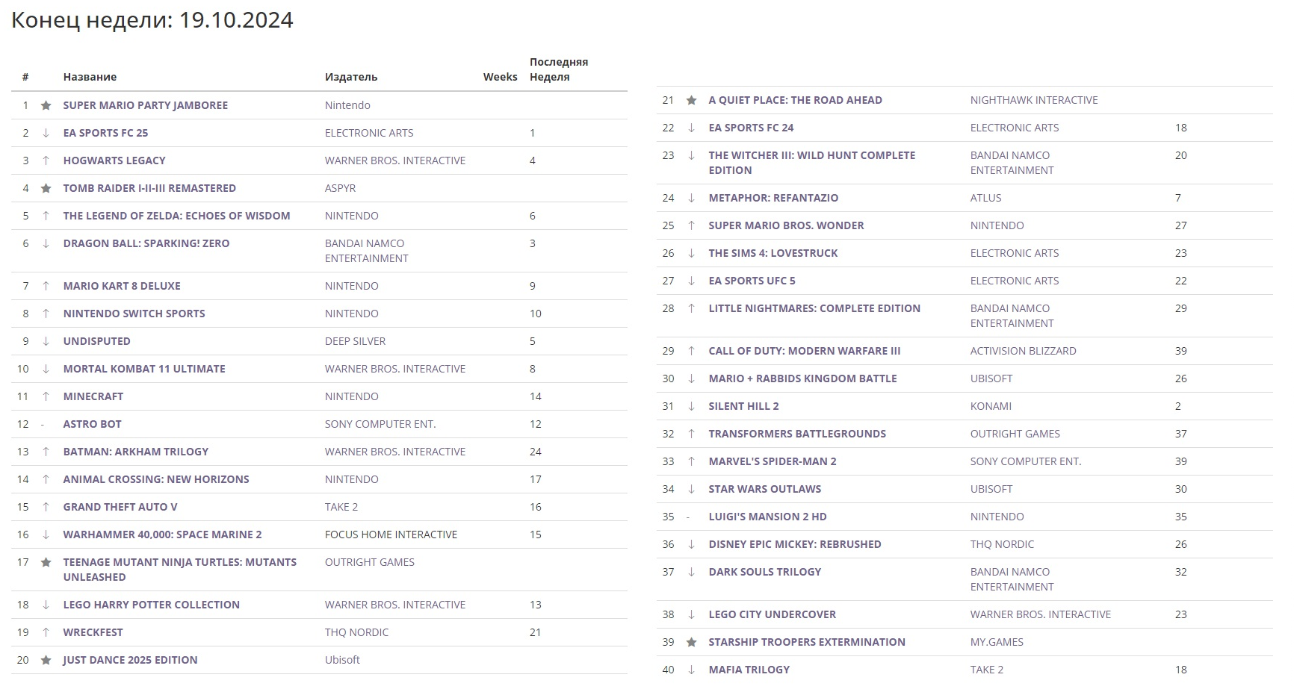Click the star icon beside Just Dance 2025 Edition
Screen dimensions: 1294x695
[x=46, y=660]
